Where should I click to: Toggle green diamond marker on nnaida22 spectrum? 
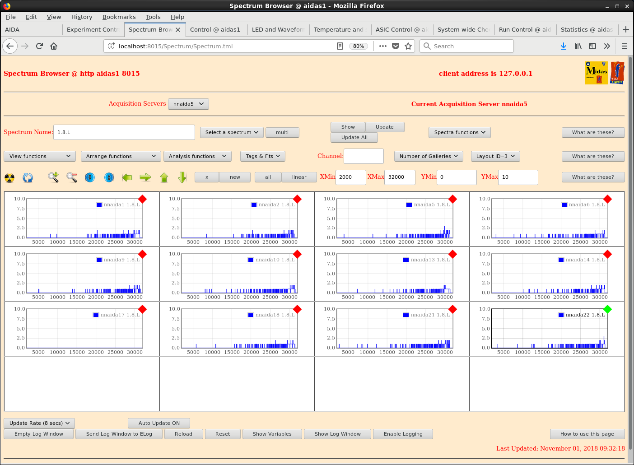click(x=607, y=309)
